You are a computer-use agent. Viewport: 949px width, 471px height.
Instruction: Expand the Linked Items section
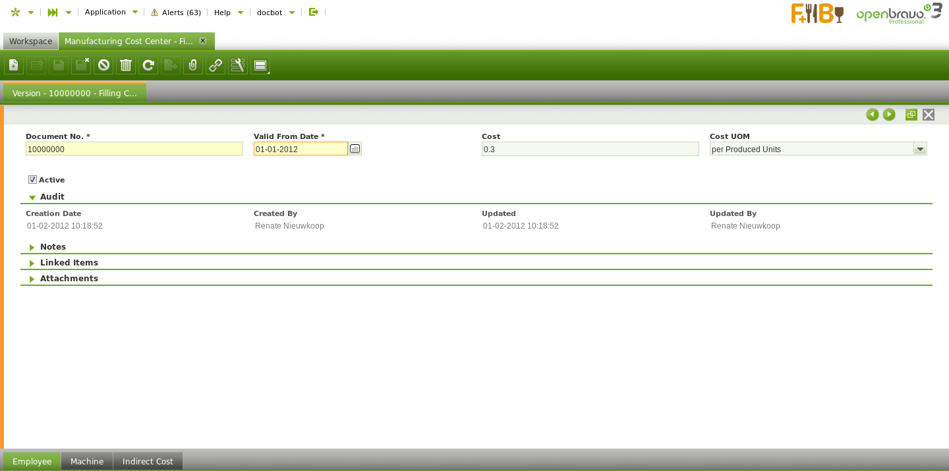coord(32,263)
